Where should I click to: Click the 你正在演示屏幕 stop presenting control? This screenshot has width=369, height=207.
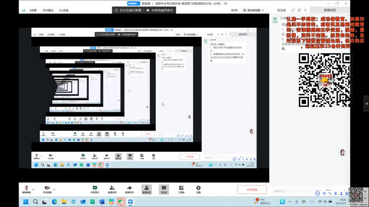point(128,10)
